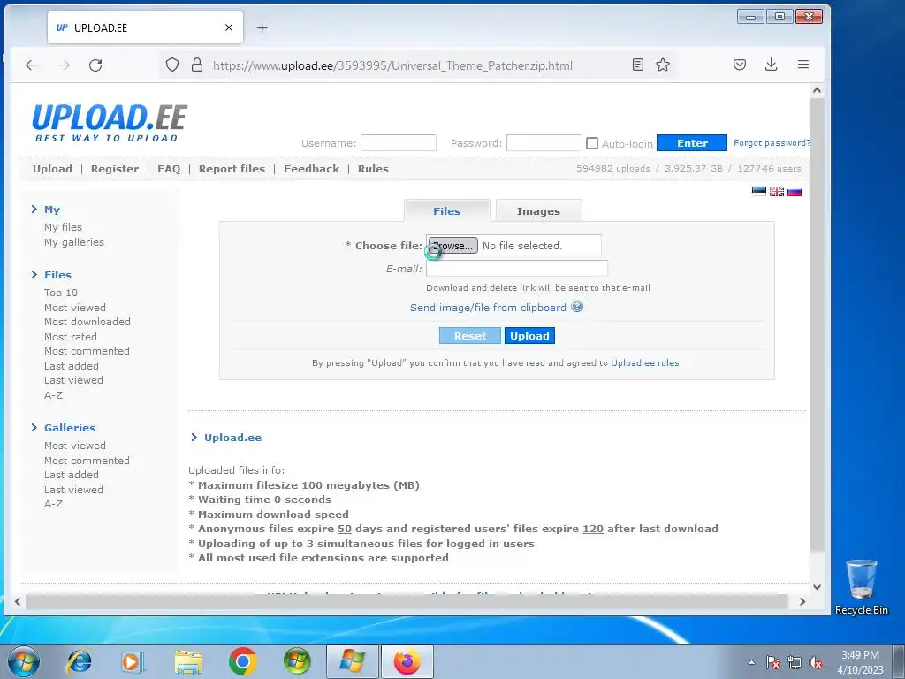Open Last added under Galleries

click(x=72, y=475)
